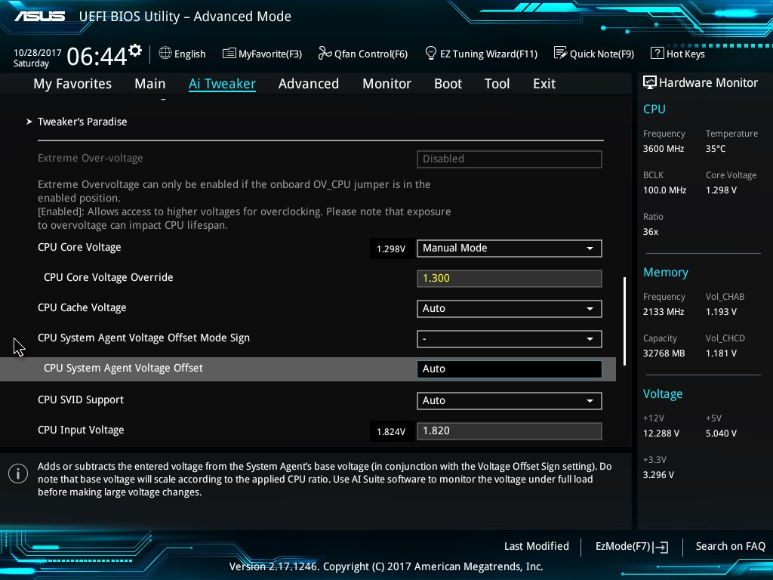
Task: Click the CPU System Agent Voltage Offset field
Action: click(510, 369)
